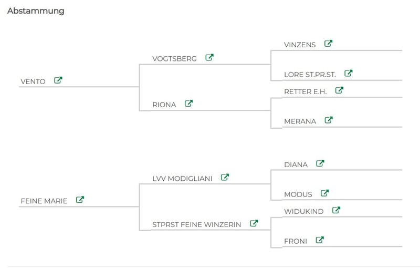Click the external link icon beside FRONI
The height and width of the screenshot is (268, 420).
click(320, 240)
